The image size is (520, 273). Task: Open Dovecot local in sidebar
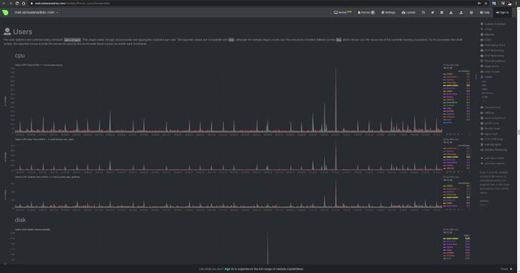pos(491,108)
